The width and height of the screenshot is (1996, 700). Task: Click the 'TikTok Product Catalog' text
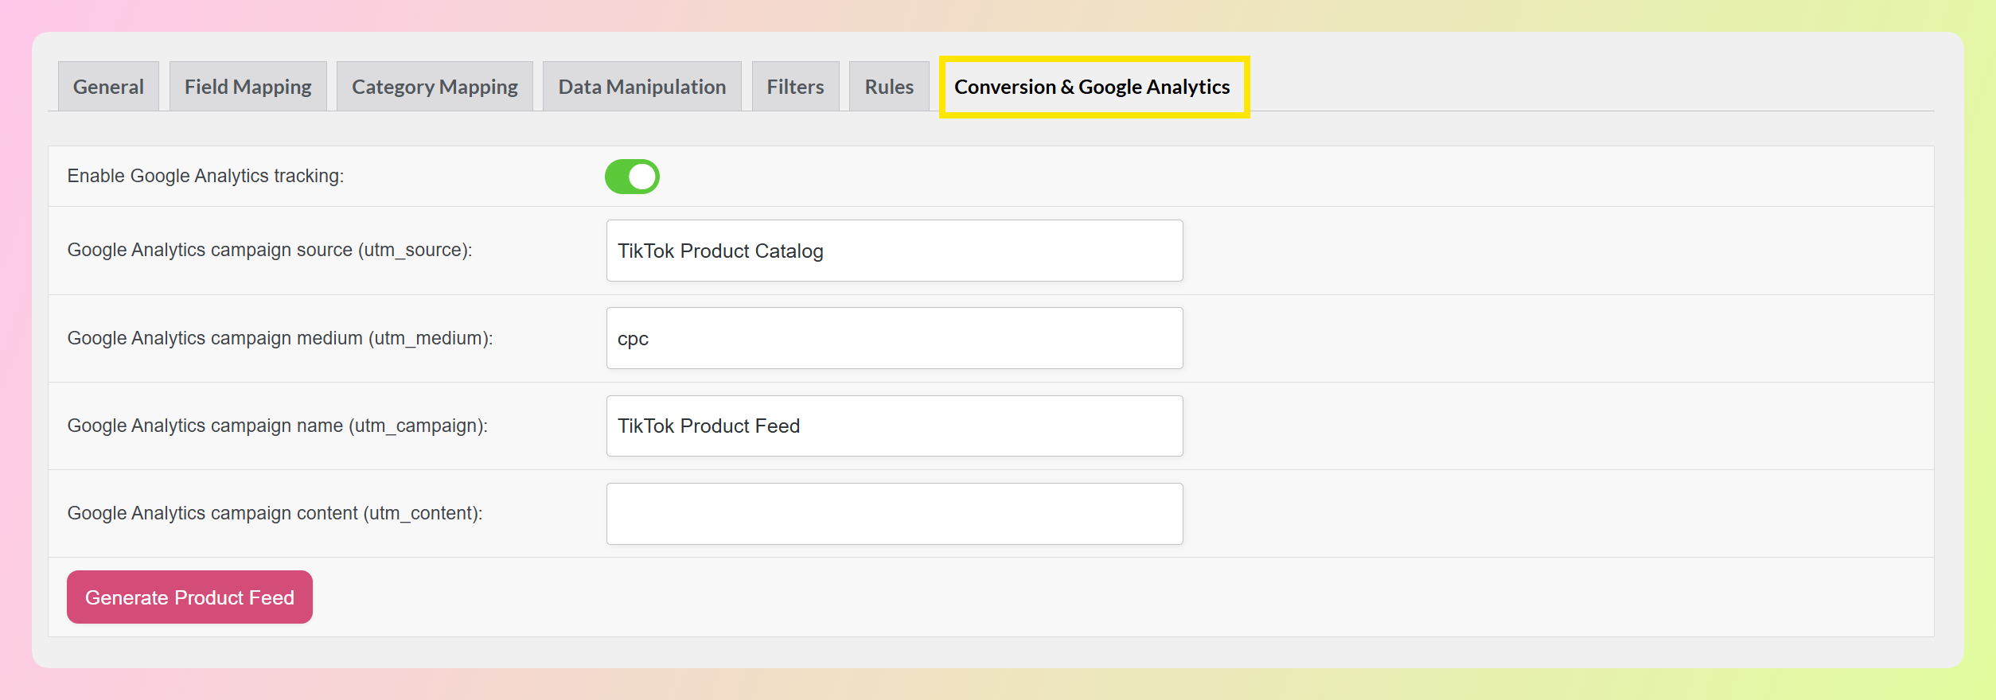click(720, 251)
